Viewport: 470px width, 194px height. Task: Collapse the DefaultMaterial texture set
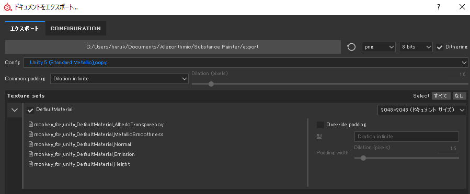(15, 110)
